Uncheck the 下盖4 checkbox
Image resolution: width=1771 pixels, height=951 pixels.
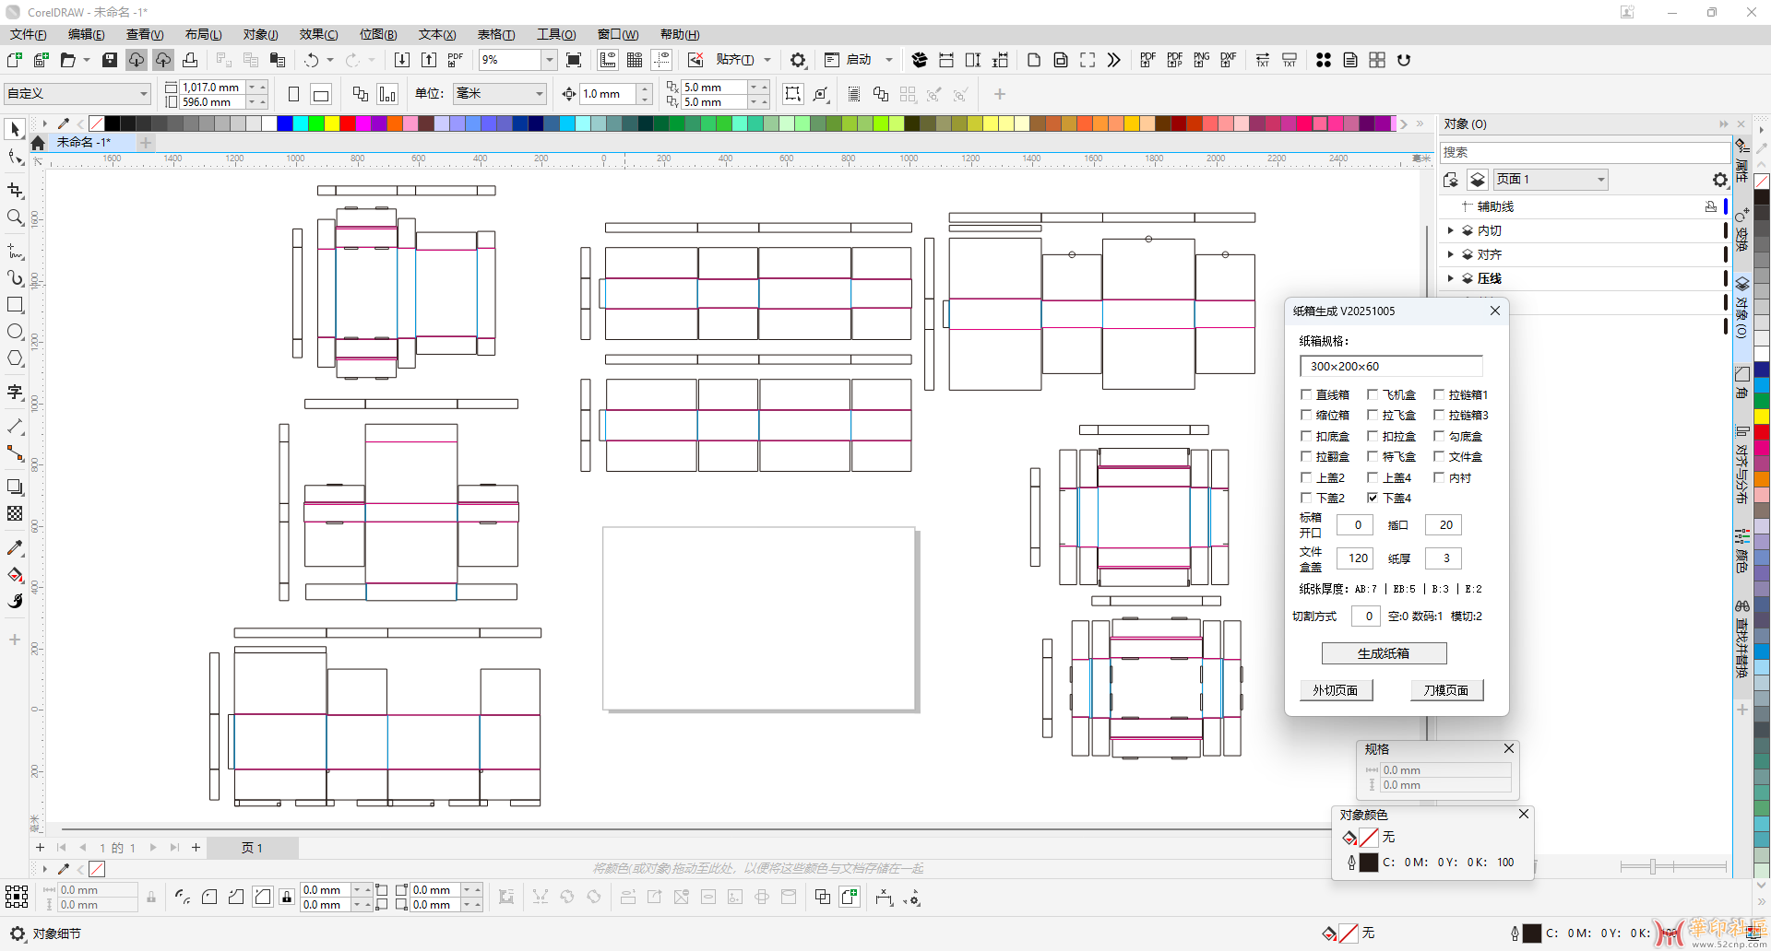1373,498
